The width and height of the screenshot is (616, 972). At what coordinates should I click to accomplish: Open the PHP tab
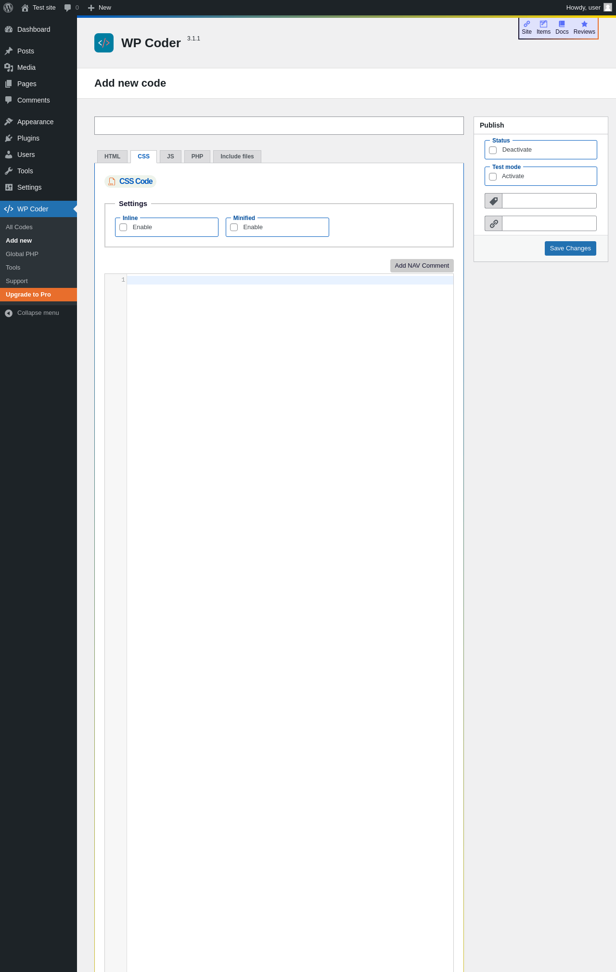click(197, 156)
